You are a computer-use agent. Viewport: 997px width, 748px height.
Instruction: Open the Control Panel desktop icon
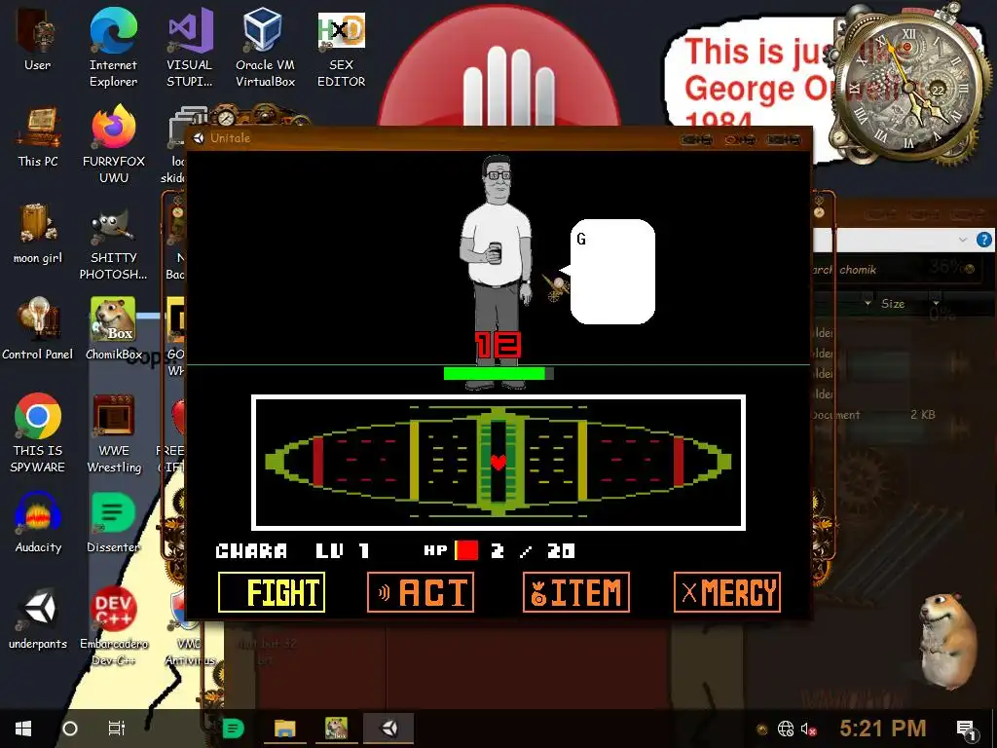pos(38,329)
